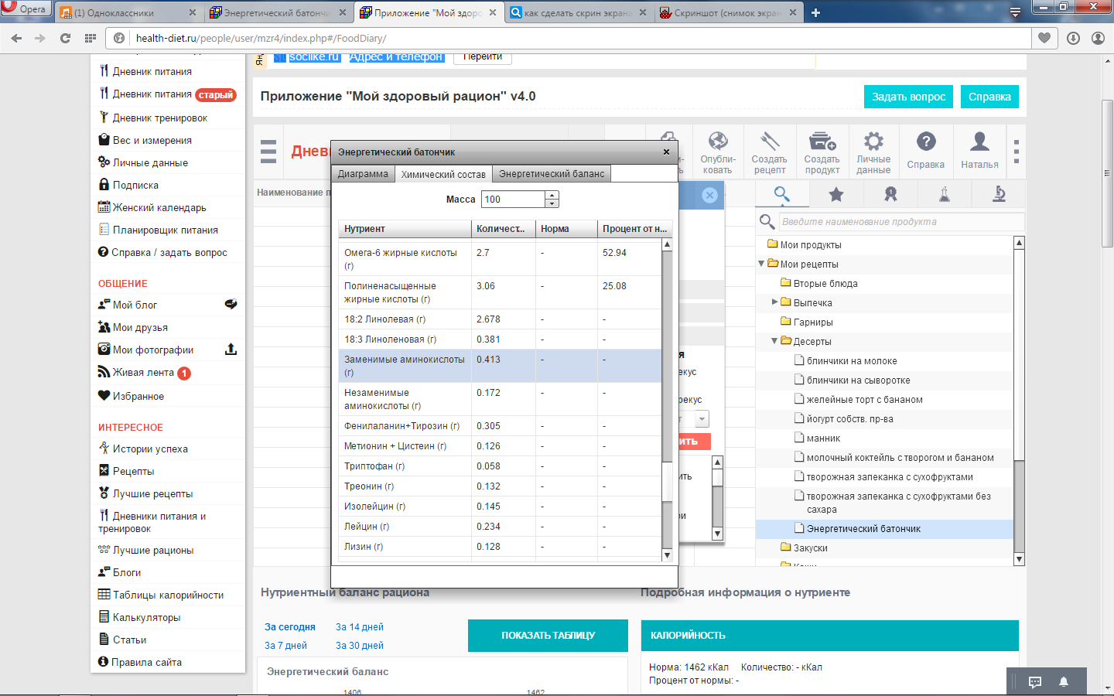Switch to the Диаграмма tab

point(363,174)
